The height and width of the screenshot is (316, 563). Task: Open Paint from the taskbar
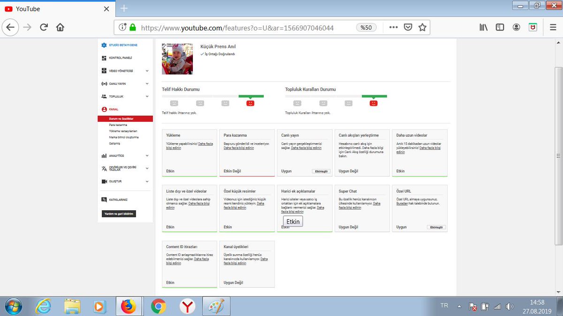(x=217, y=306)
